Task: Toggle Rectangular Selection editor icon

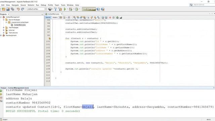Action: click(x=88, y=17)
